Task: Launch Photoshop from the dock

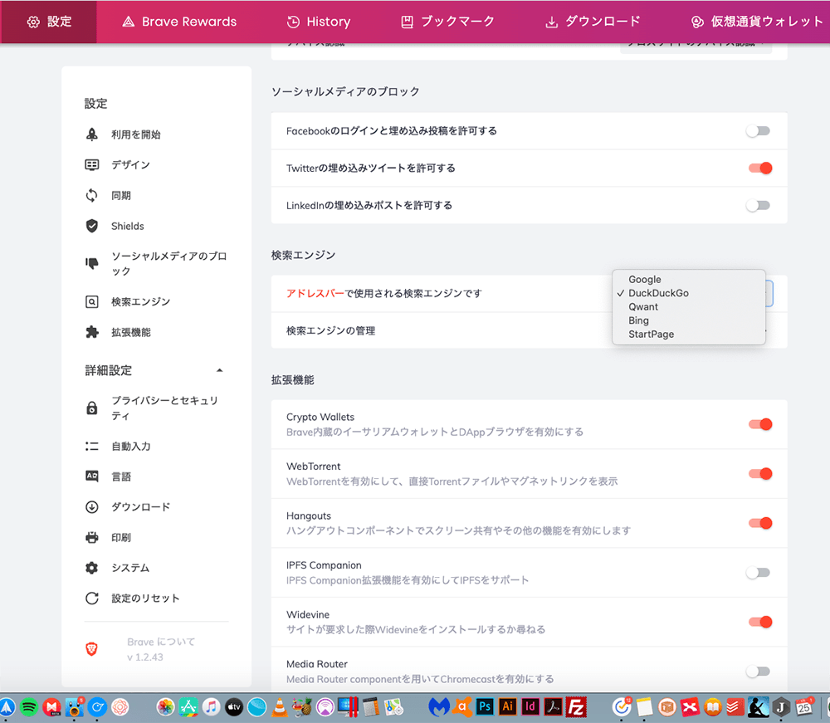Action: point(485,707)
